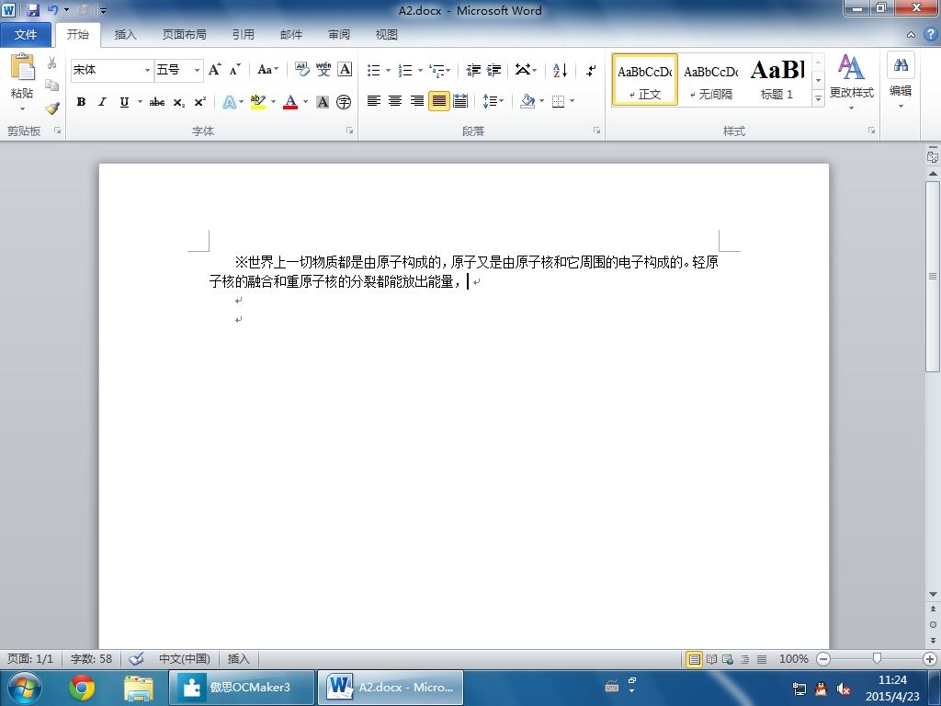Click the Undo arrow in the quick access toolbar
The image size is (941, 706).
(52, 10)
